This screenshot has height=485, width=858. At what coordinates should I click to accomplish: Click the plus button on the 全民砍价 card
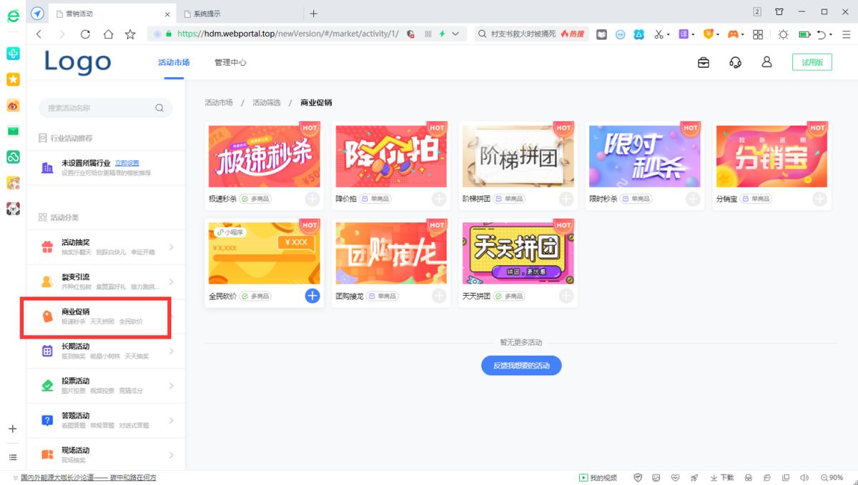(312, 296)
